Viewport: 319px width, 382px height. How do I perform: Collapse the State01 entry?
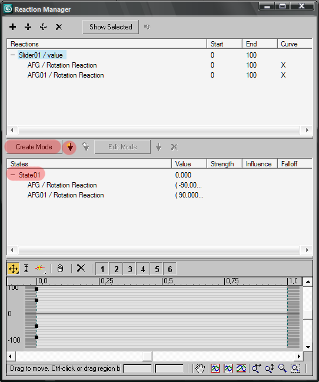(x=13, y=175)
